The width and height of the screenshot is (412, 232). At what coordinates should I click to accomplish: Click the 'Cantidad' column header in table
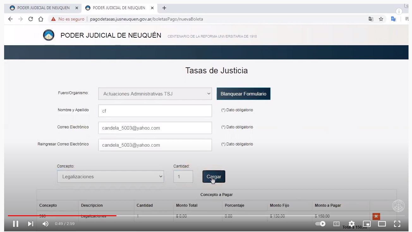(x=145, y=205)
